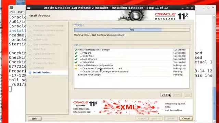Maximize the background terminal window
The width and height of the screenshot is (219, 123).
208,8
